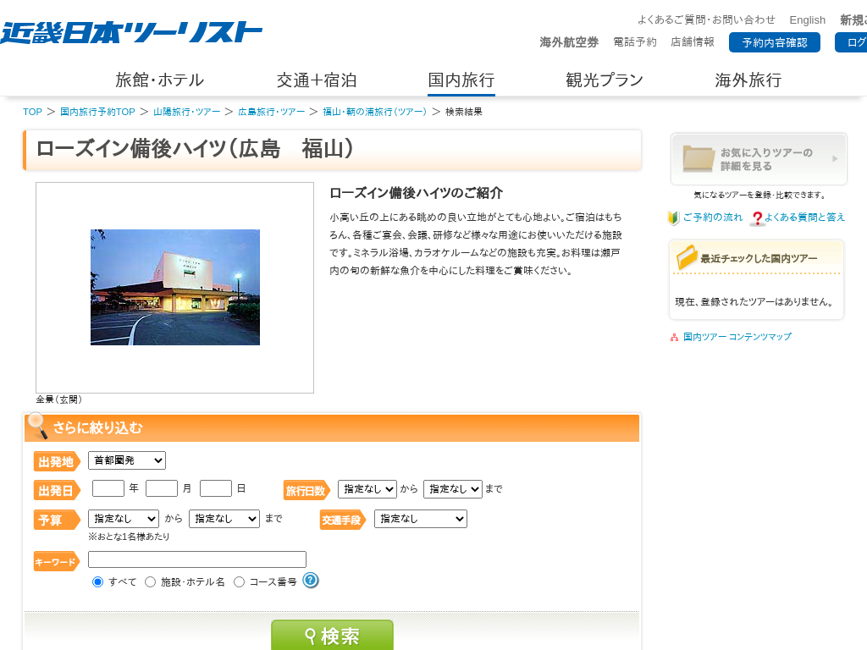
Task: Click the beginner mark icon for ご予約の流れ
Action: (x=673, y=218)
